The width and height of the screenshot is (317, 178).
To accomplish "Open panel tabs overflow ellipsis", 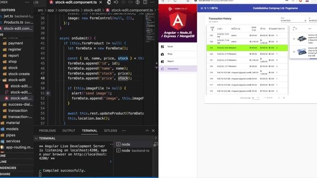I will pyautogui.click(x=124, y=131).
